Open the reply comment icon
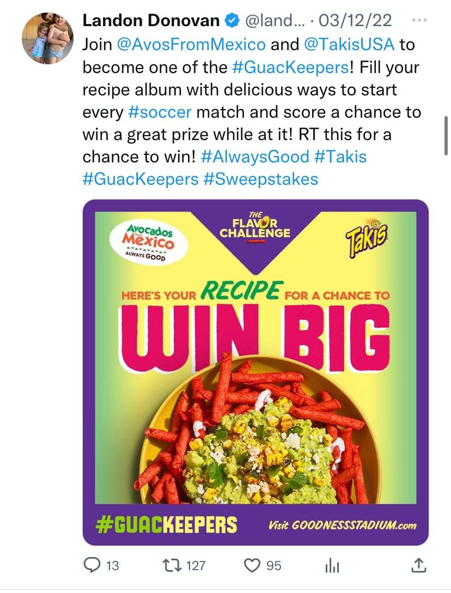 [x=92, y=565]
